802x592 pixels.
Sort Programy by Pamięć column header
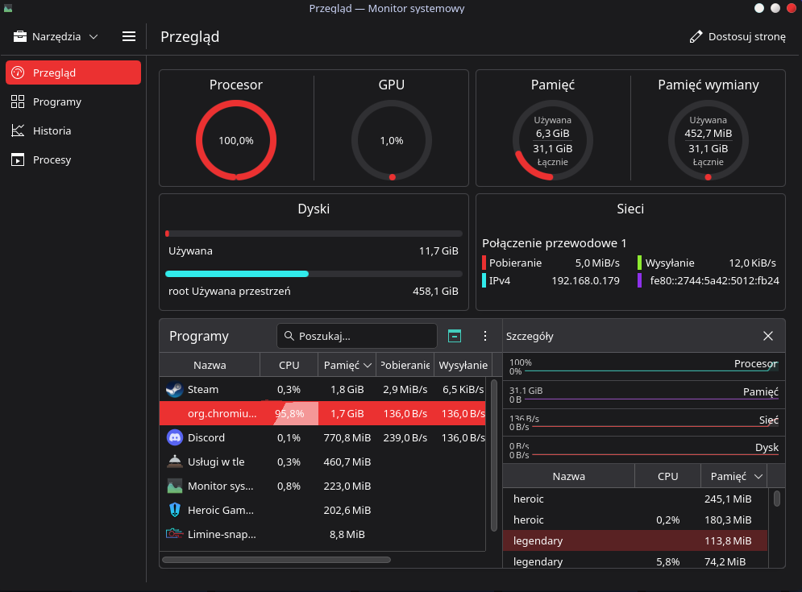(x=347, y=365)
